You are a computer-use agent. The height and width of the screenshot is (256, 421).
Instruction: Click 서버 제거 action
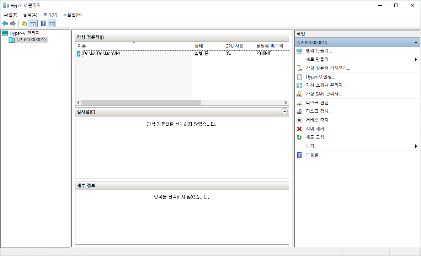point(315,129)
